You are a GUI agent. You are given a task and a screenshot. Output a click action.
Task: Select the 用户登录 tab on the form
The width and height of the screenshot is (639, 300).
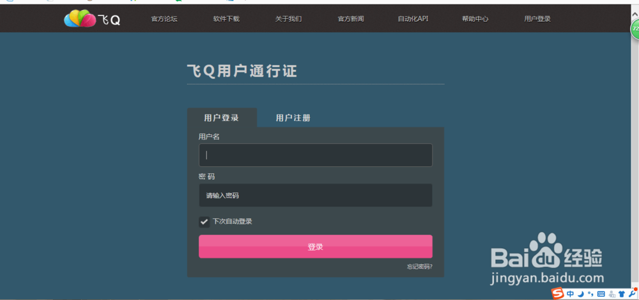point(222,118)
